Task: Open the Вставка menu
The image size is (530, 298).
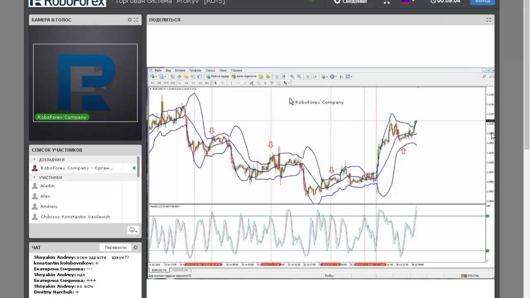Action: point(180,70)
